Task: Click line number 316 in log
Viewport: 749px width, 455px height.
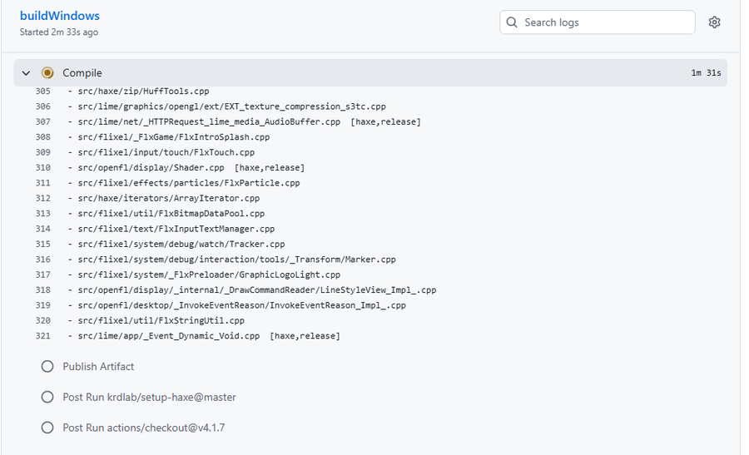Action: coord(43,260)
